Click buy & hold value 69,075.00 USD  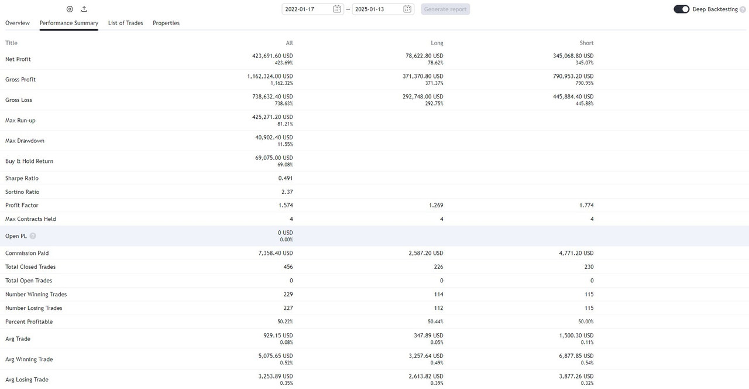coord(274,158)
